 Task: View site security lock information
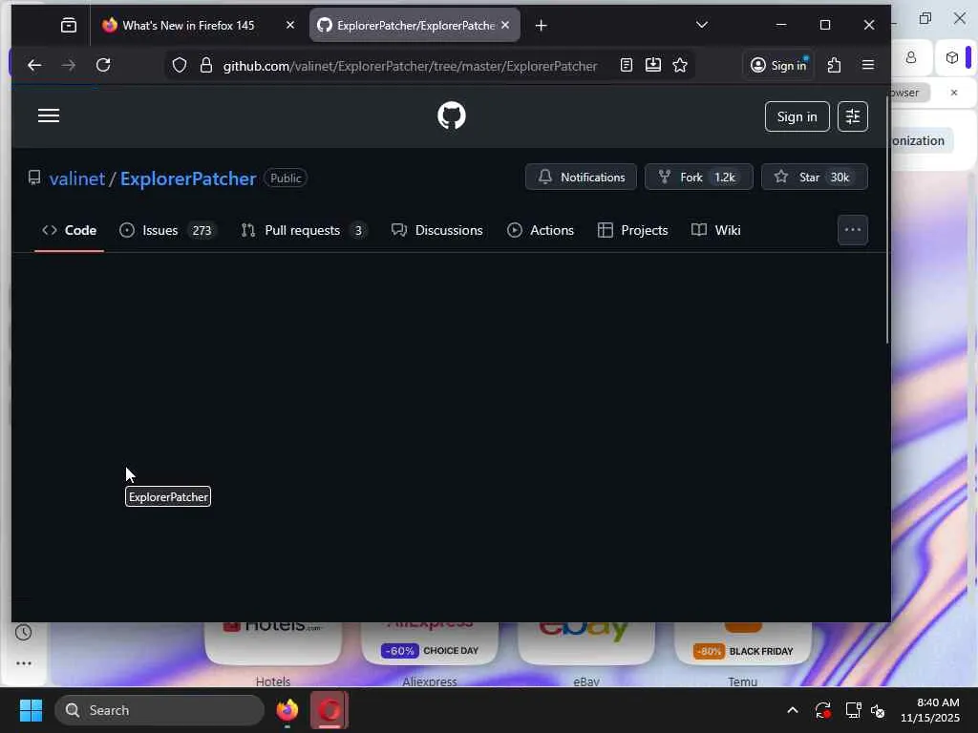click(206, 66)
